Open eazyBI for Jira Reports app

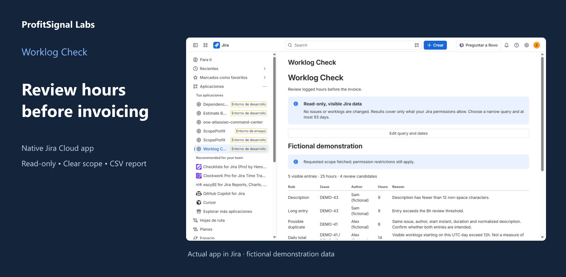tap(231, 185)
